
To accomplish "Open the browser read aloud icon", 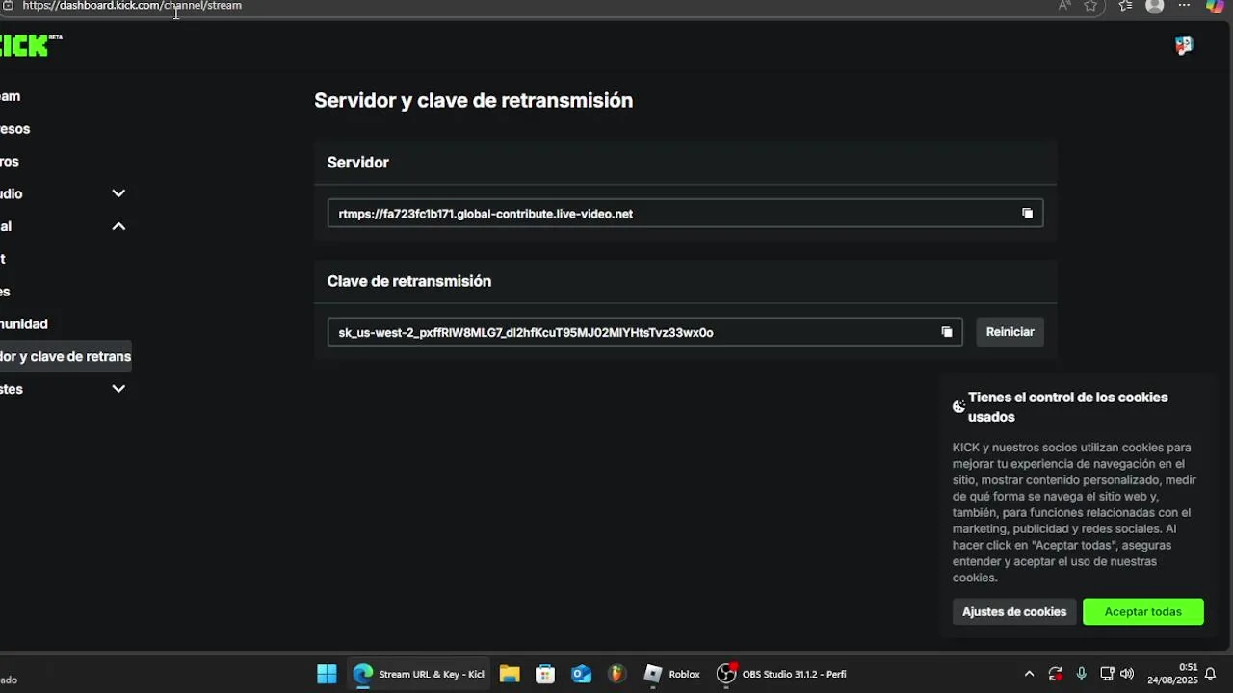I will [1064, 6].
